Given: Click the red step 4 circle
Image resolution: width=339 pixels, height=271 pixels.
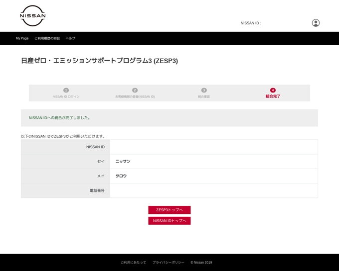Looking at the screenshot, I should tap(273, 90).
